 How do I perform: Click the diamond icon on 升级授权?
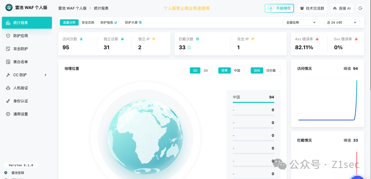point(271,8)
